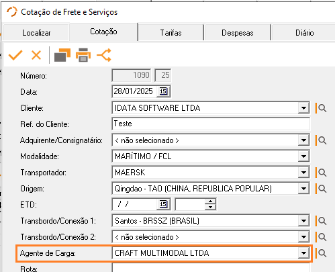Open the Tarifas tab
The width and height of the screenshot is (335, 272).
(x=171, y=33)
